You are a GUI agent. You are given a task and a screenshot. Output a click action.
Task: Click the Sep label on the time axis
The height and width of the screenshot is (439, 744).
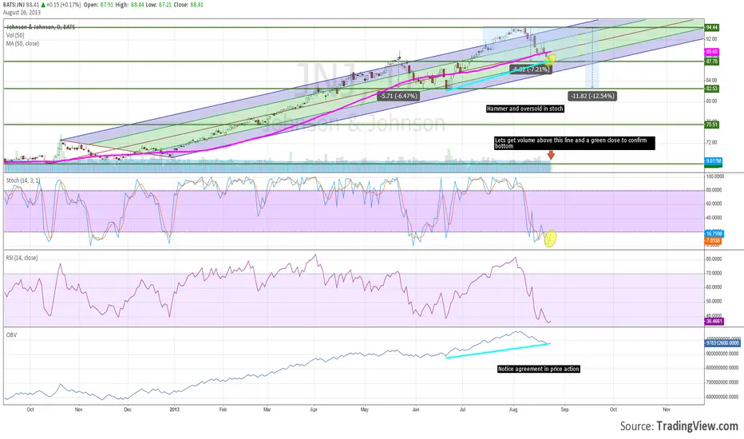(x=564, y=409)
